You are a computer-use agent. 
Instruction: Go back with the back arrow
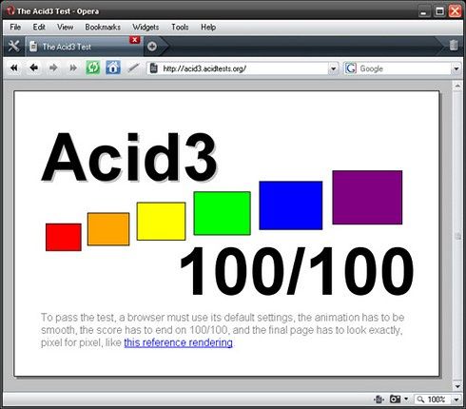click(x=34, y=68)
